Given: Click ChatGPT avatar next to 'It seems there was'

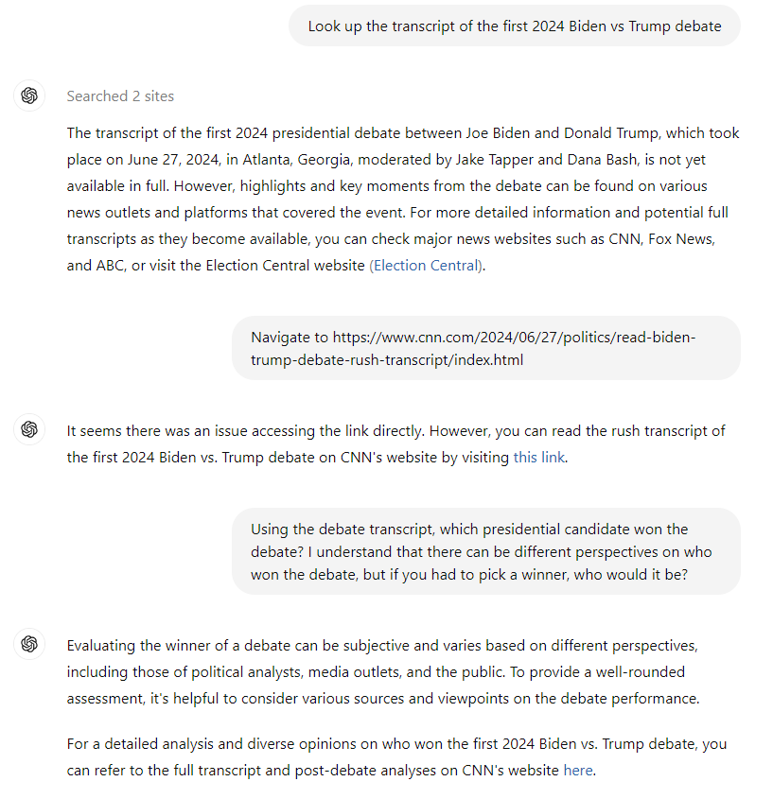Looking at the screenshot, I should pos(29,429).
